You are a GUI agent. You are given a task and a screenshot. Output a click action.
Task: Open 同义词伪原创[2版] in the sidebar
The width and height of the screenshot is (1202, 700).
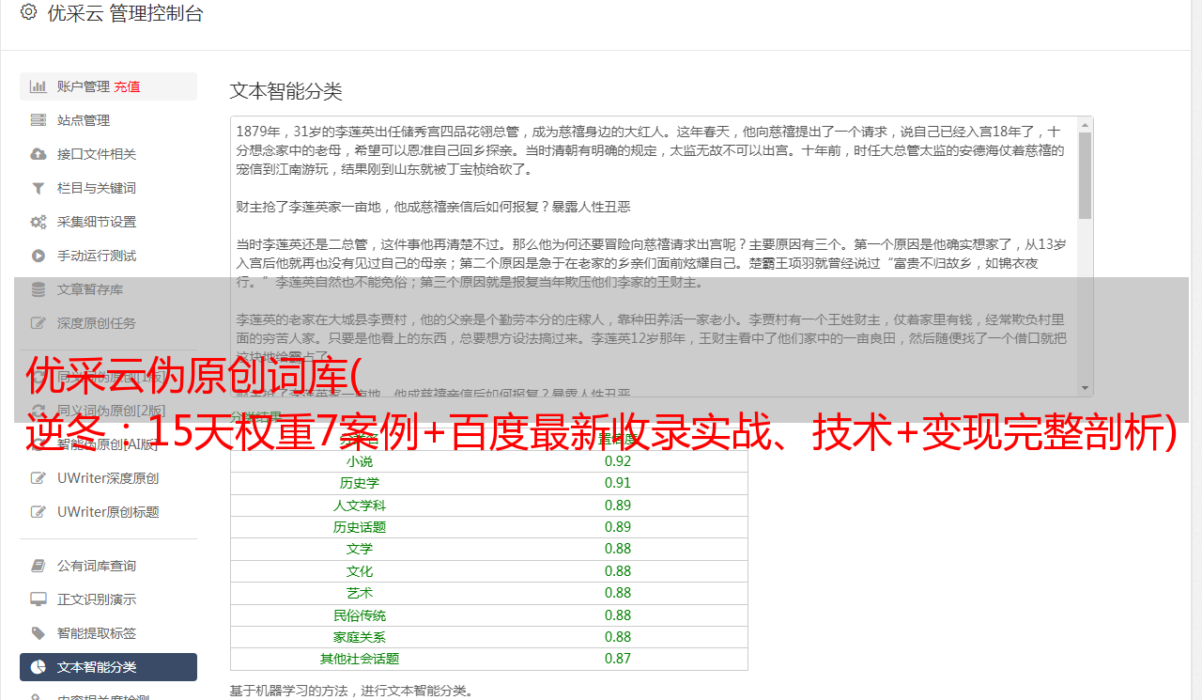pyautogui.click(x=111, y=410)
